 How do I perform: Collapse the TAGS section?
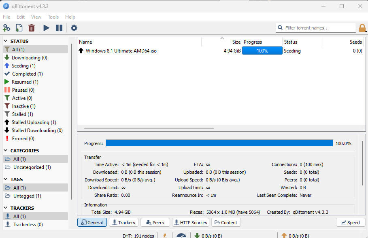6,179
